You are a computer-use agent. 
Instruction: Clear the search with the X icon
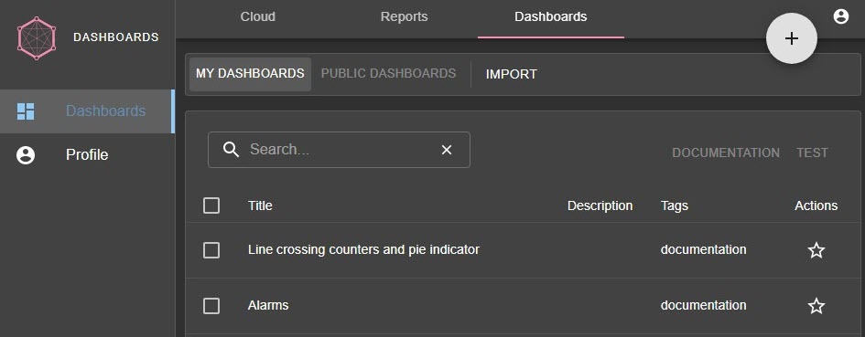[447, 150]
